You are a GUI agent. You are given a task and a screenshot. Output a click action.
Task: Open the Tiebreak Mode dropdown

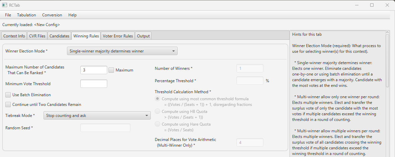(x=97, y=116)
